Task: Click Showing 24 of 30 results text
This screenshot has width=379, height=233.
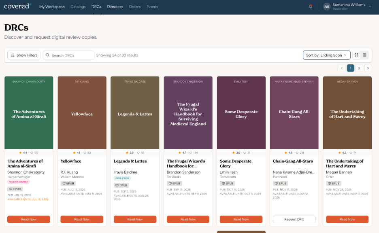Action: point(117,55)
